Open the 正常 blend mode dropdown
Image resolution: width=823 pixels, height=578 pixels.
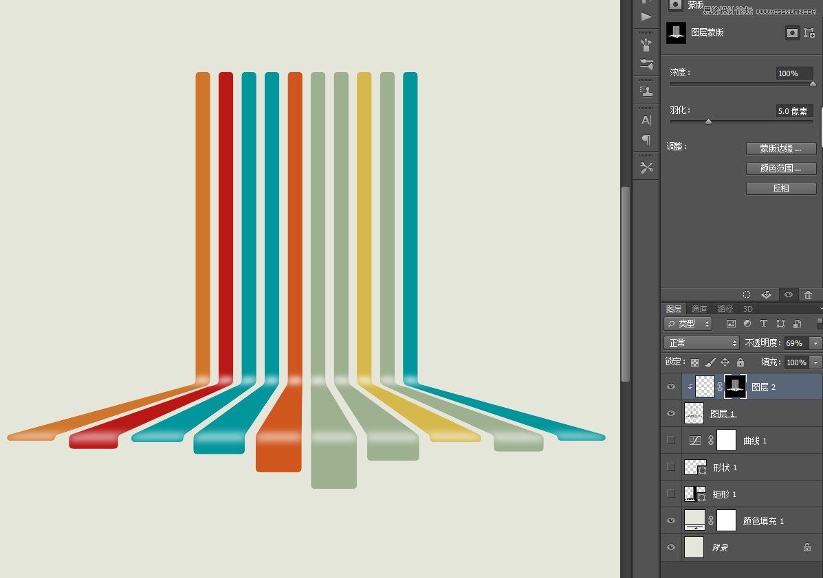(x=701, y=343)
